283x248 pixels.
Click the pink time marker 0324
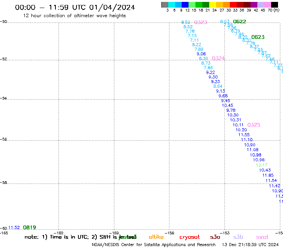click(218, 58)
